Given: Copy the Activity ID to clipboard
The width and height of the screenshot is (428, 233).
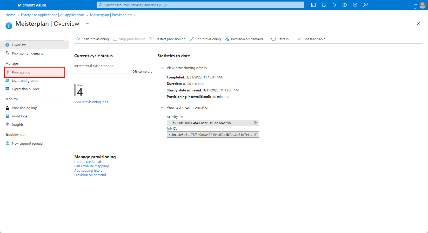Looking at the screenshot, I should [256, 123].
